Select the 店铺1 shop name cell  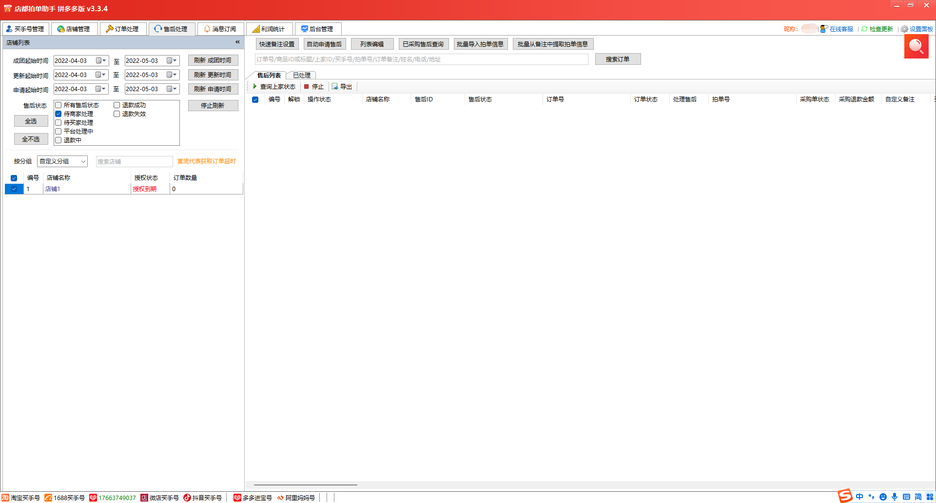(x=87, y=189)
